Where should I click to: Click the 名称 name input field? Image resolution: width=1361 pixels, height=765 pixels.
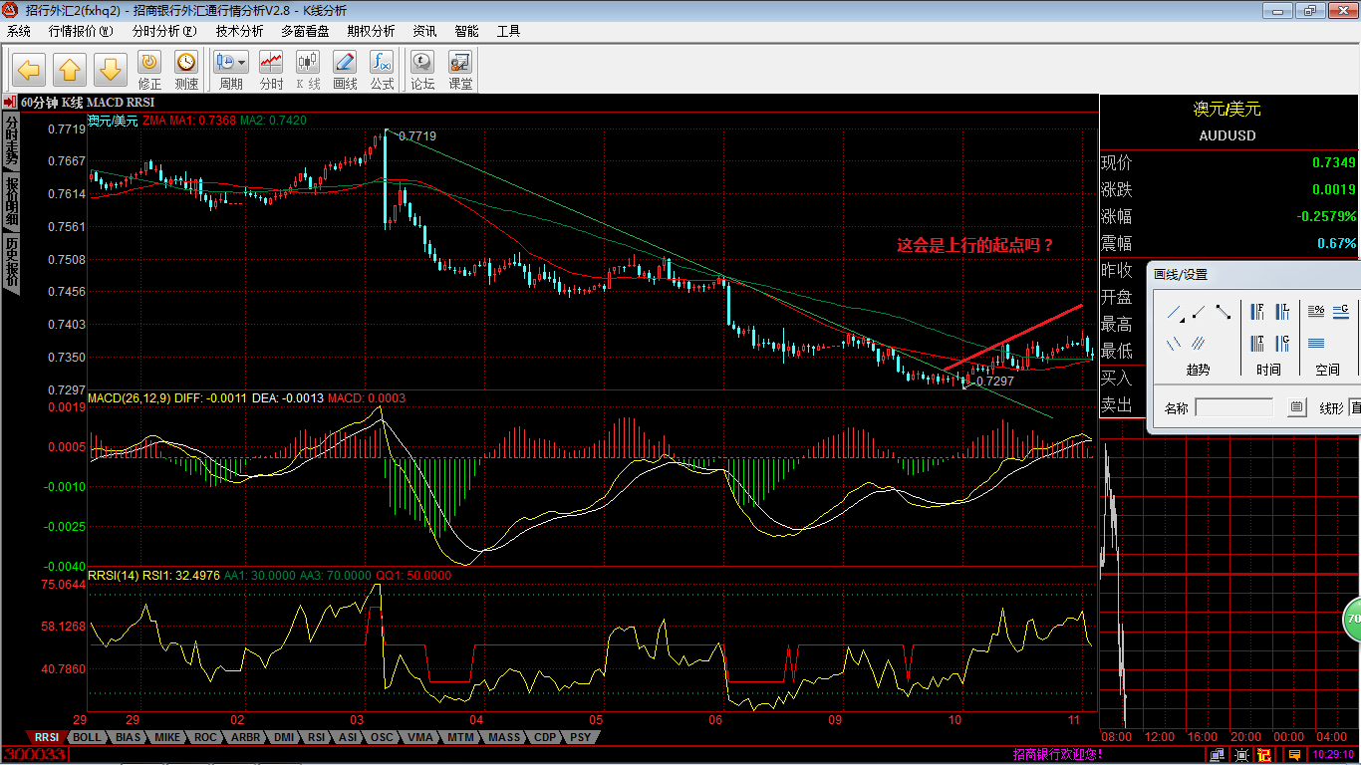point(1234,406)
